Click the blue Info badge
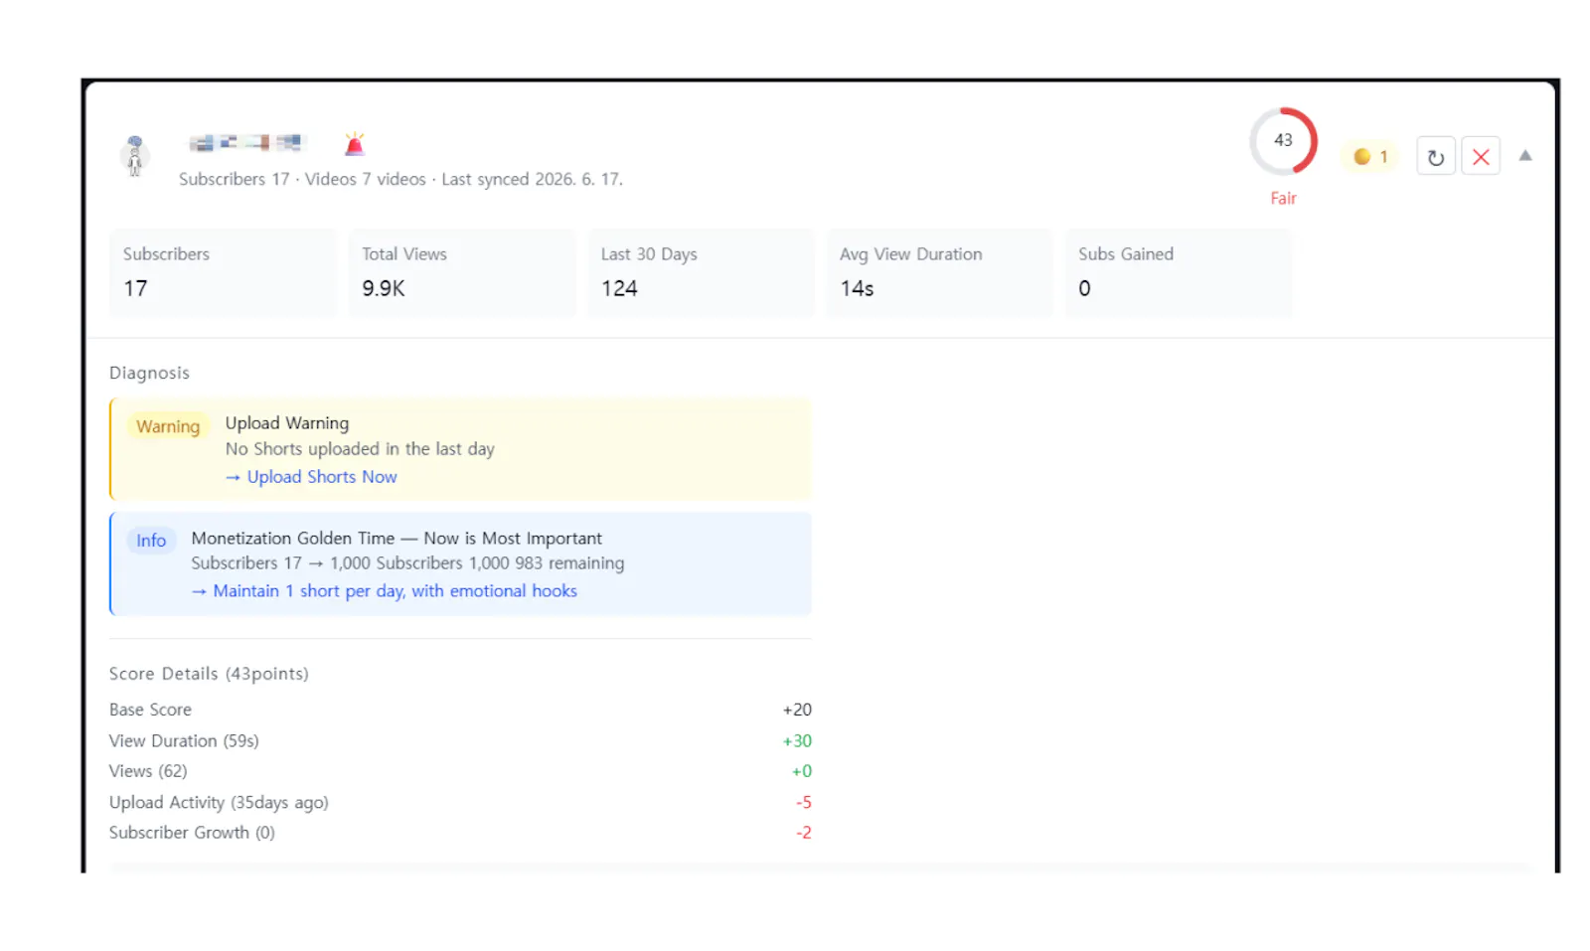 tap(151, 541)
